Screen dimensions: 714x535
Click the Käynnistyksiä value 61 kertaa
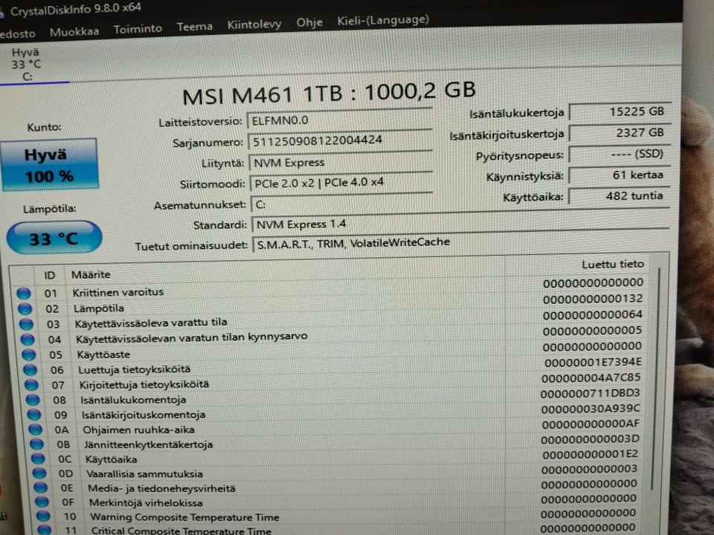click(x=620, y=175)
